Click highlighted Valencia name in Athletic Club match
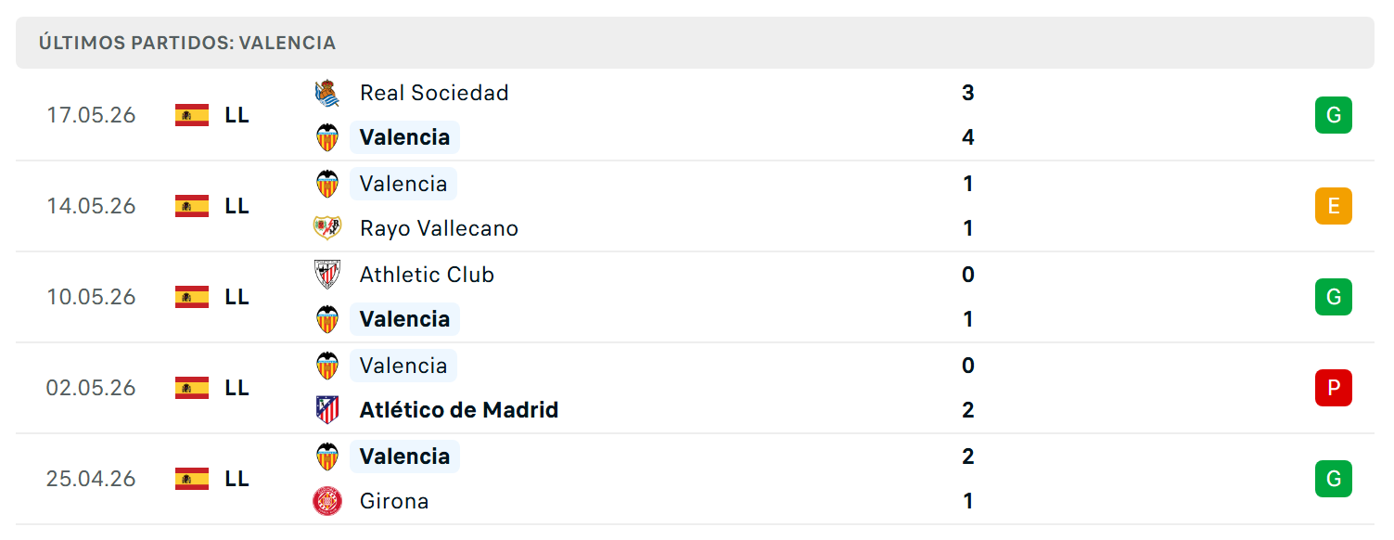Image resolution: width=1394 pixels, height=540 pixels. 404,319
